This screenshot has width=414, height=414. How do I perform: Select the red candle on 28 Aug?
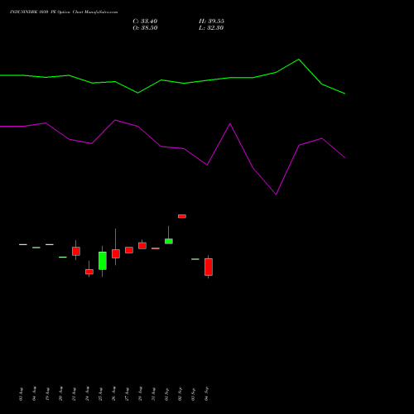click(x=142, y=245)
